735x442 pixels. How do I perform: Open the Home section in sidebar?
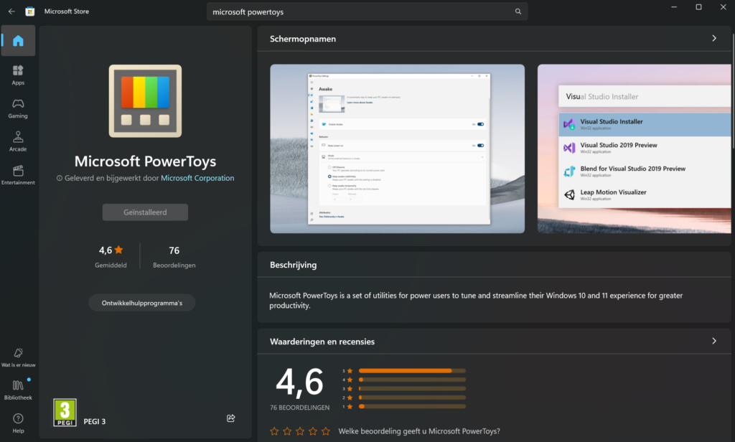click(18, 41)
